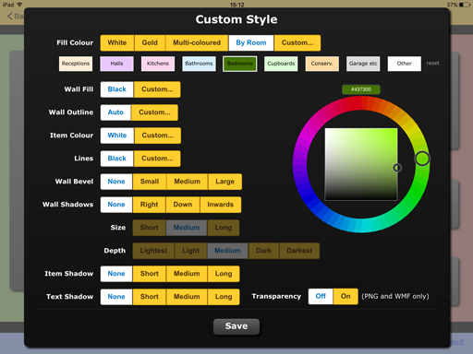Select Long shadow Size
Screen dimensions: 473x354
(x=224, y=228)
